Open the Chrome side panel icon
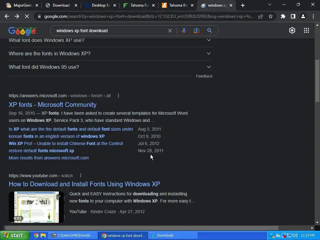The image size is (320, 240). pos(293,16)
